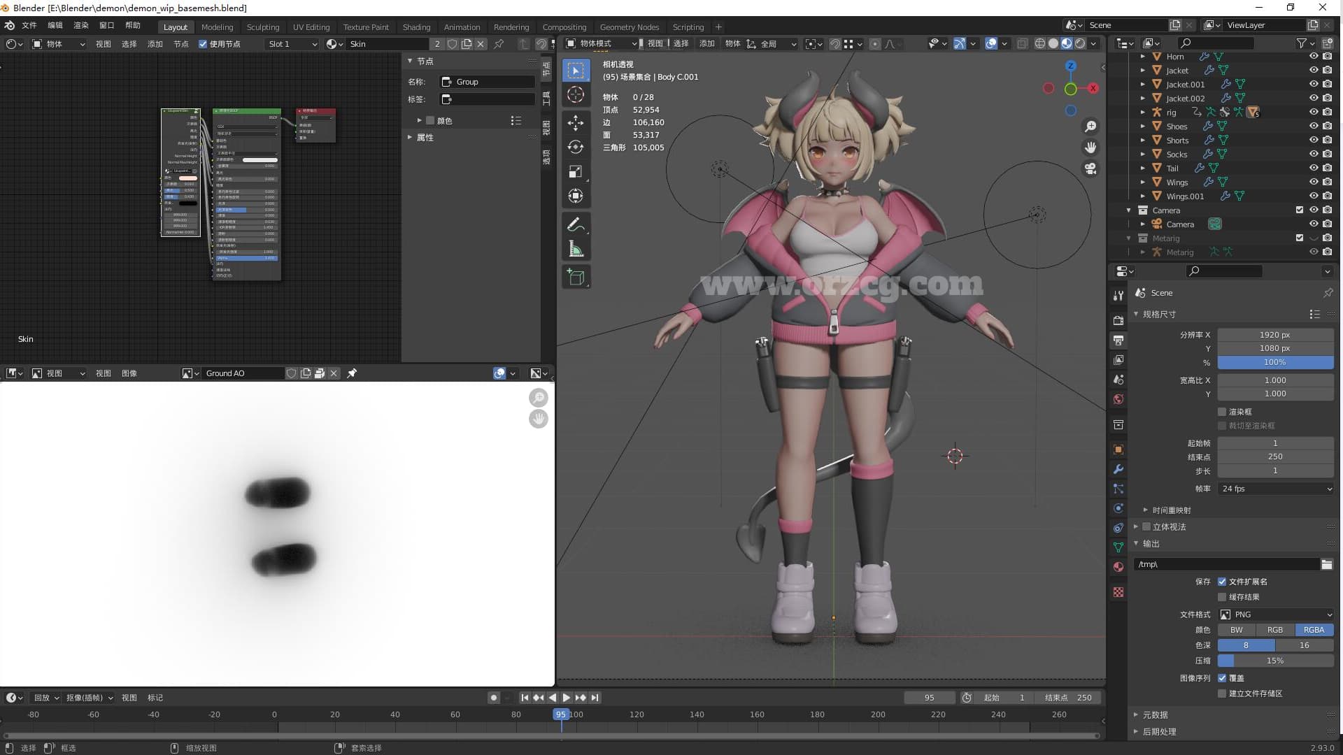Open the Render menu (渲染)
Screen dimensions: 1343x755
point(81,25)
